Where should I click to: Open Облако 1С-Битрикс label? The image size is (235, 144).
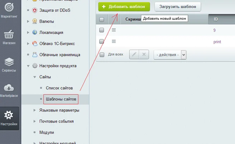[x=57, y=44]
